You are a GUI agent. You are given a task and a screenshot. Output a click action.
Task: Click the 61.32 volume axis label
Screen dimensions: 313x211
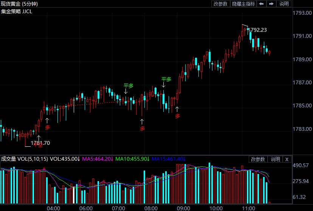[x=299, y=197]
